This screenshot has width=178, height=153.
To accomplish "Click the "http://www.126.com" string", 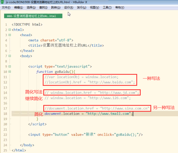I will 108,98.
